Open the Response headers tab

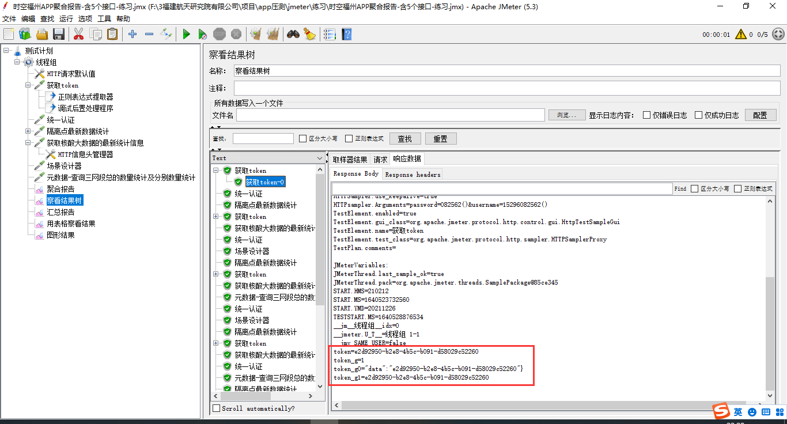point(413,174)
